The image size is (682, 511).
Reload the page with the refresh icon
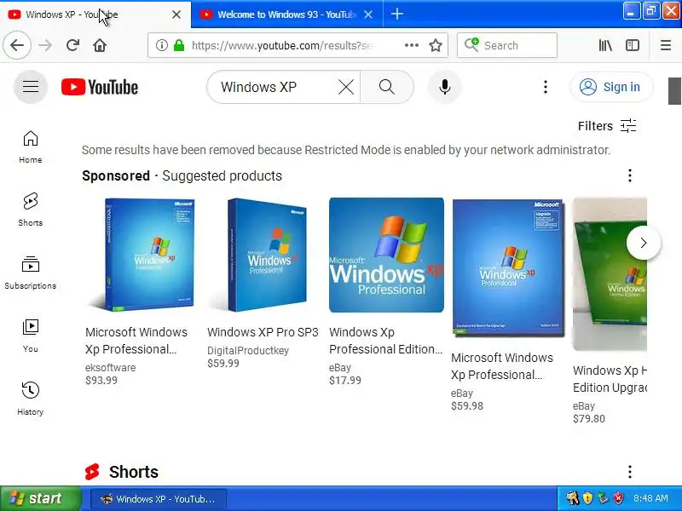(x=72, y=45)
